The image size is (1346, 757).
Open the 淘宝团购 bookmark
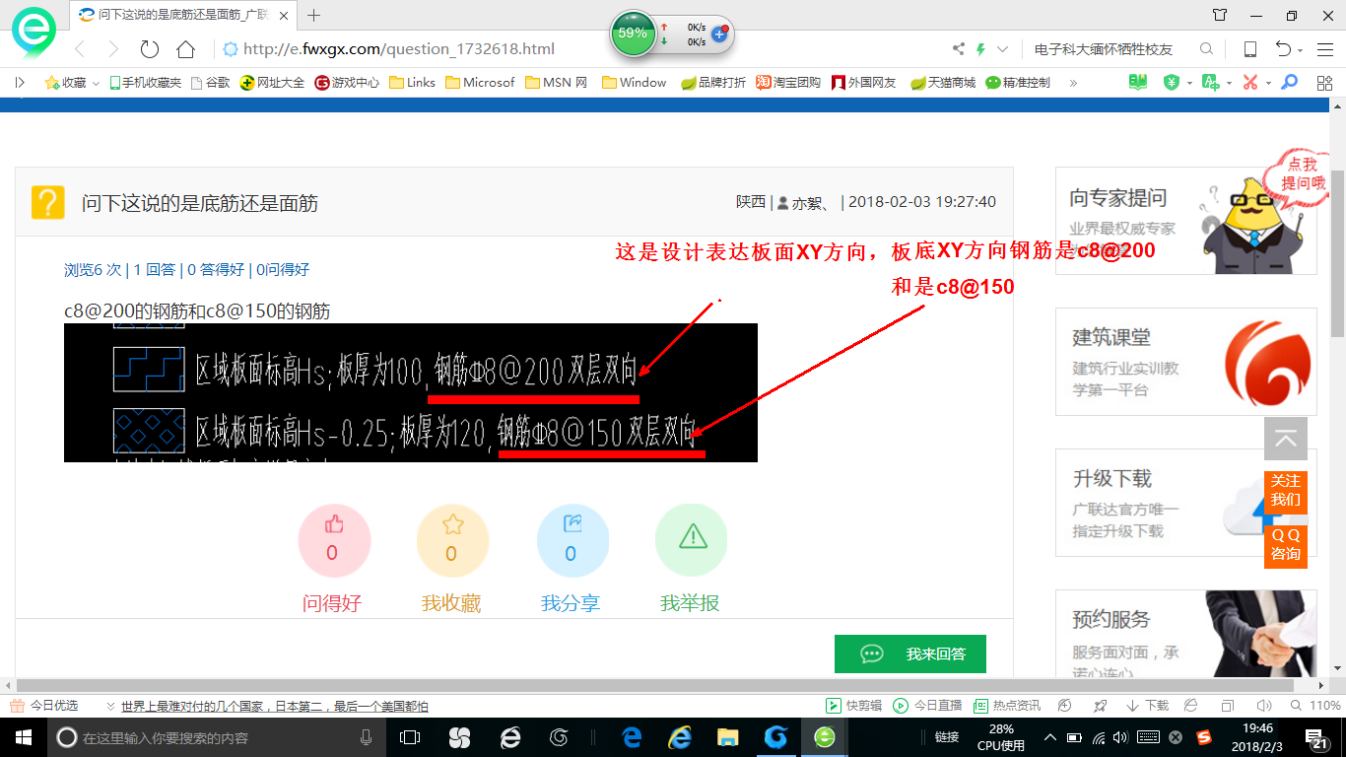click(788, 83)
